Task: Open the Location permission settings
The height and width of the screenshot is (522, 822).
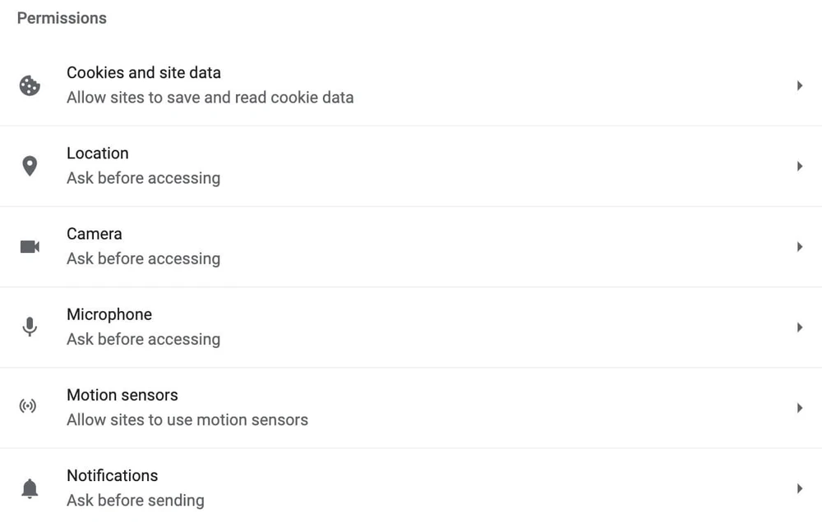Action: coord(98,153)
